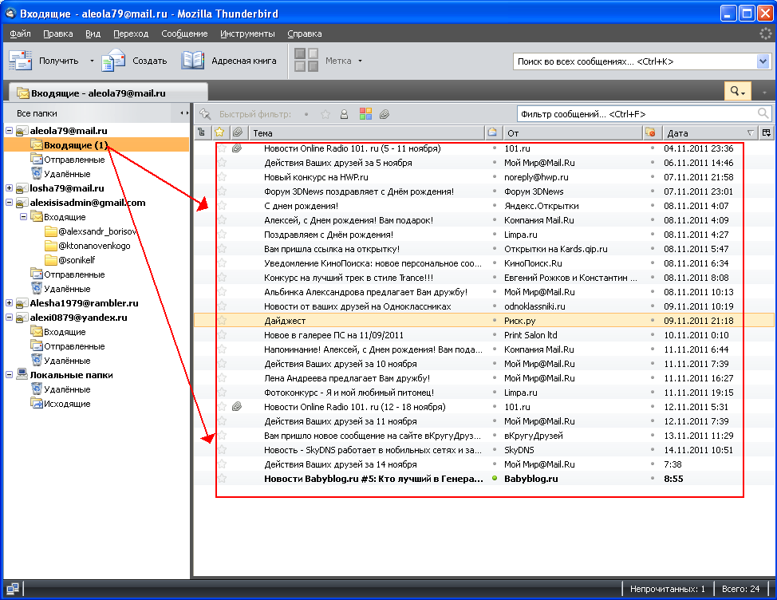Open the @sonikelf folder
777x600 pixels.
coord(77,260)
